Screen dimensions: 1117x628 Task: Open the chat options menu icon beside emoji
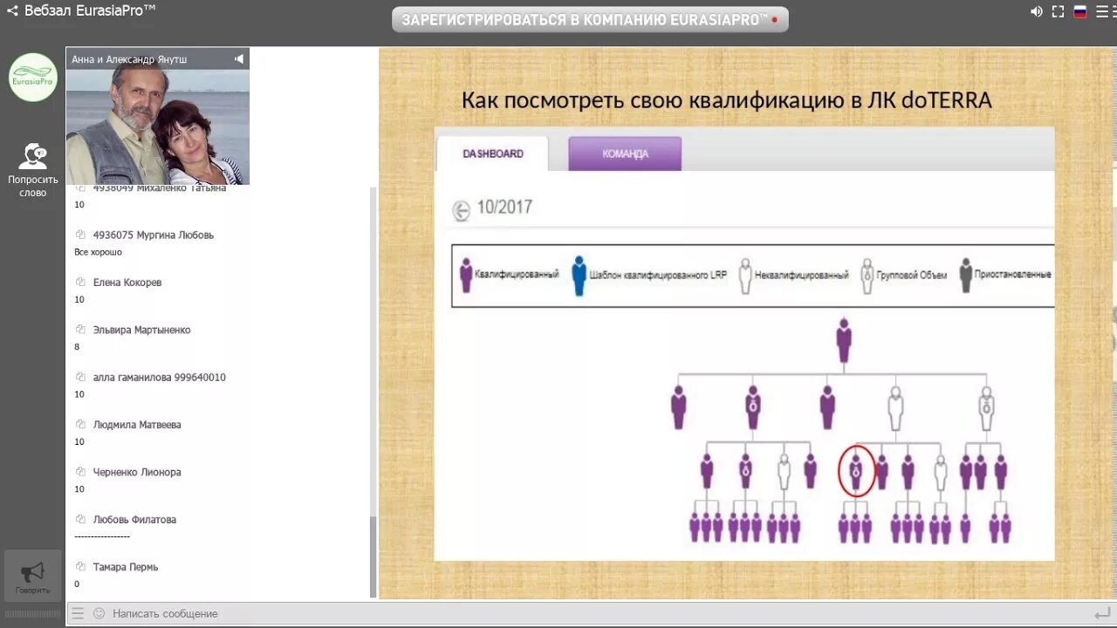pos(78,613)
